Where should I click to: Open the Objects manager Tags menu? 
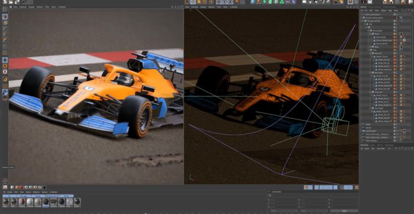pyautogui.click(x=390, y=11)
